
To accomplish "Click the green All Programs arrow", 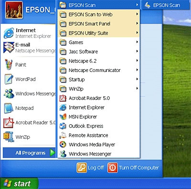I will coord(53,153).
